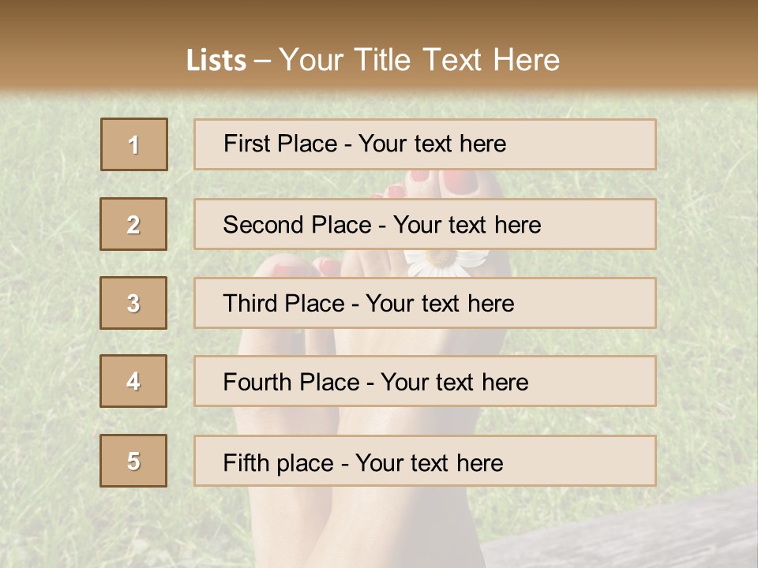This screenshot has height=568, width=758.
Task: Click the number 1 box
Action: coord(133,144)
